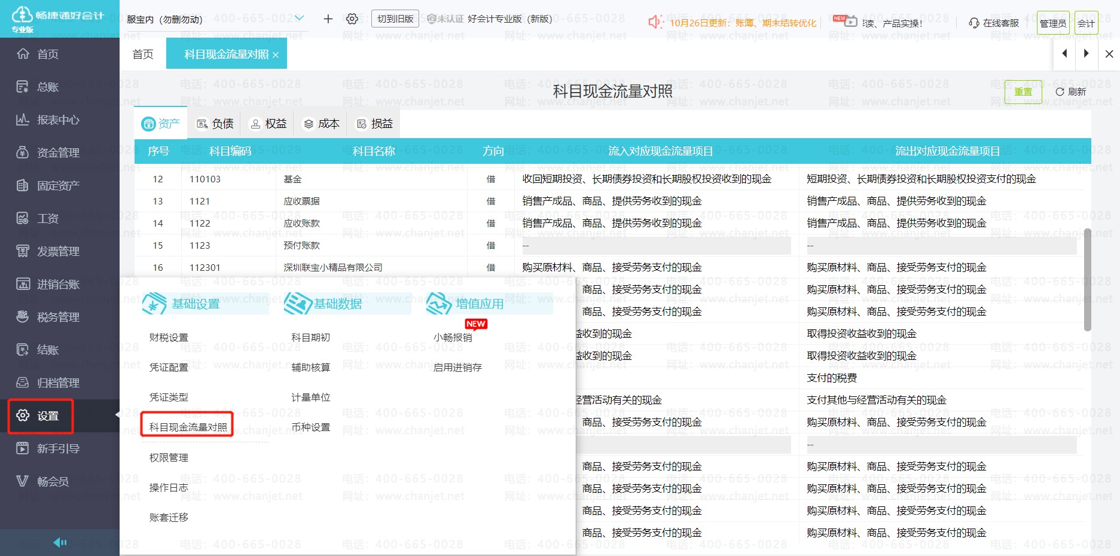Screen dimensions: 1120x556
Task: Select the 固定资产 sidebar icon
Action: click(23, 185)
